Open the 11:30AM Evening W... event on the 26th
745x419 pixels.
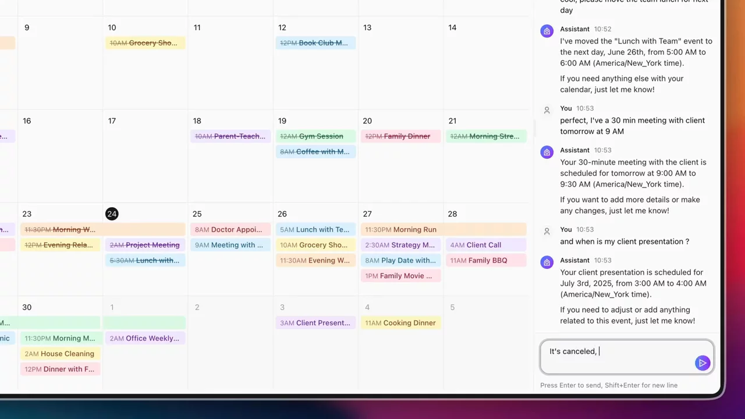tap(315, 261)
